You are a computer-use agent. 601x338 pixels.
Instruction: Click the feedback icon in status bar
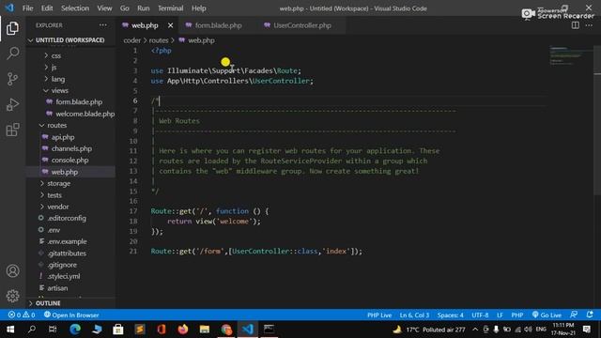pyautogui.click(x=574, y=315)
